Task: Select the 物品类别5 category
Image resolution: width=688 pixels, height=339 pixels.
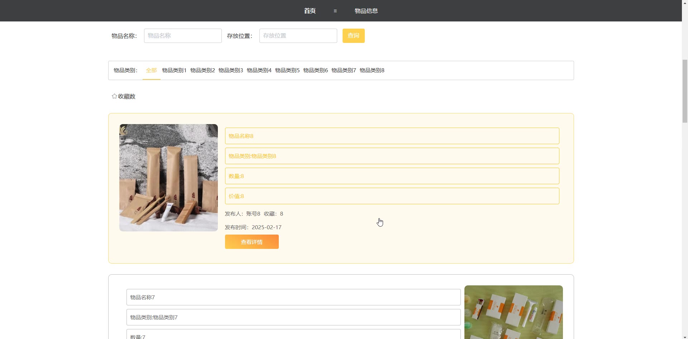Action: [x=287, y=70]
